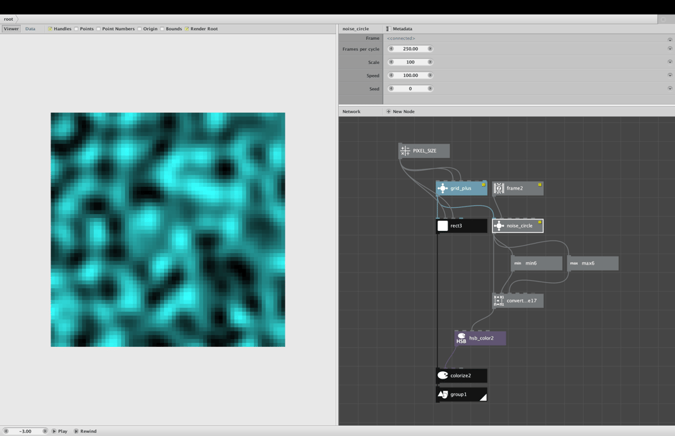The height and width of the screenshot is (436, 675).
Task: Increase the Frames per cycle value
Action: 429,49
